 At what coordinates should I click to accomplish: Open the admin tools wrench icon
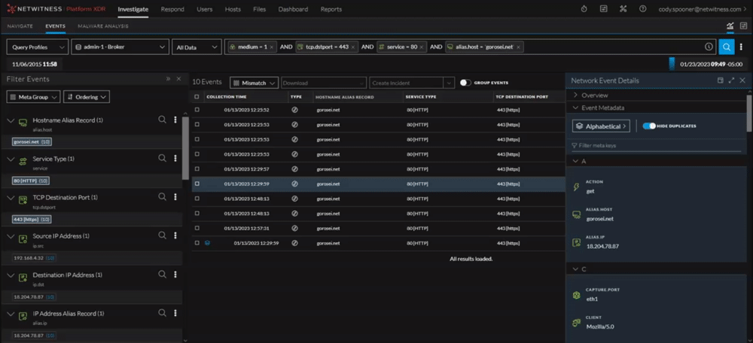[x=623, y=9]
